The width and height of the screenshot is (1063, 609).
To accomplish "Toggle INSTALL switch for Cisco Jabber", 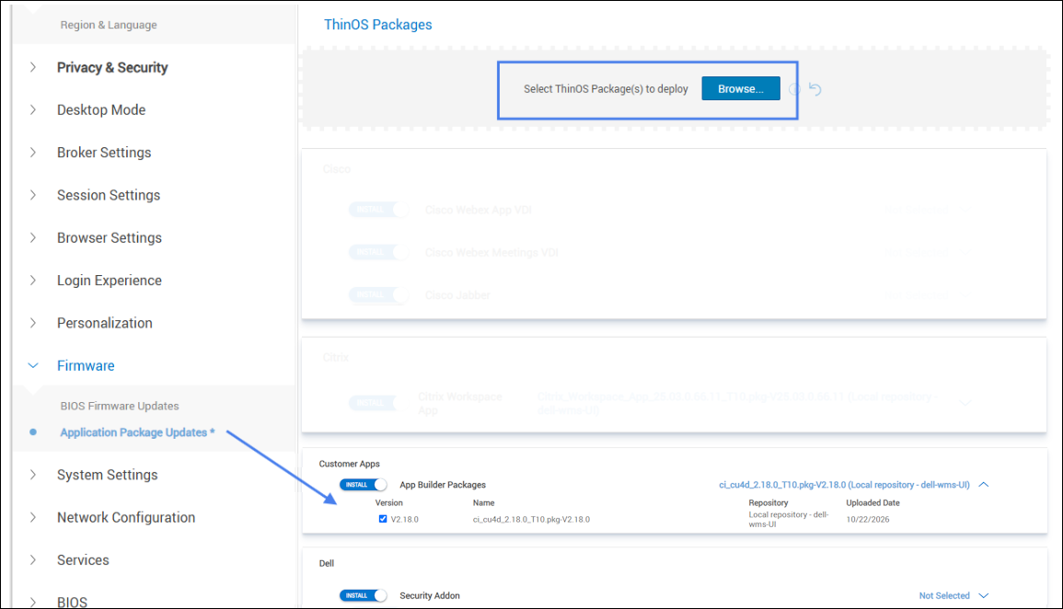I will coord(379,295).
